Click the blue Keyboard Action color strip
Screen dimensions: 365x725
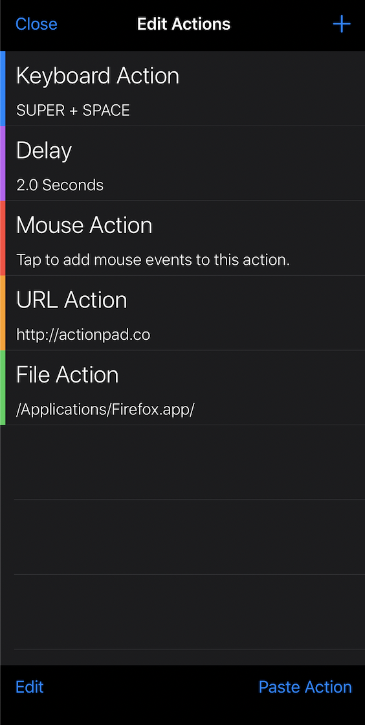(x=3, y=88)
